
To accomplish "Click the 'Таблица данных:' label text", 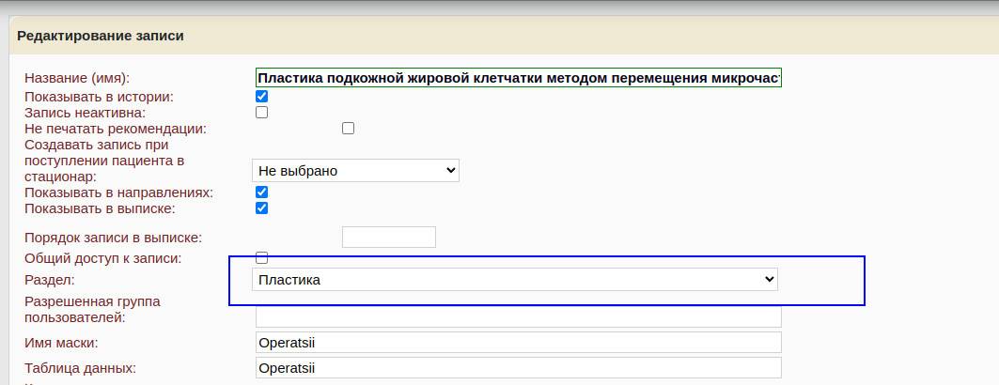I will tap(80, 367).
